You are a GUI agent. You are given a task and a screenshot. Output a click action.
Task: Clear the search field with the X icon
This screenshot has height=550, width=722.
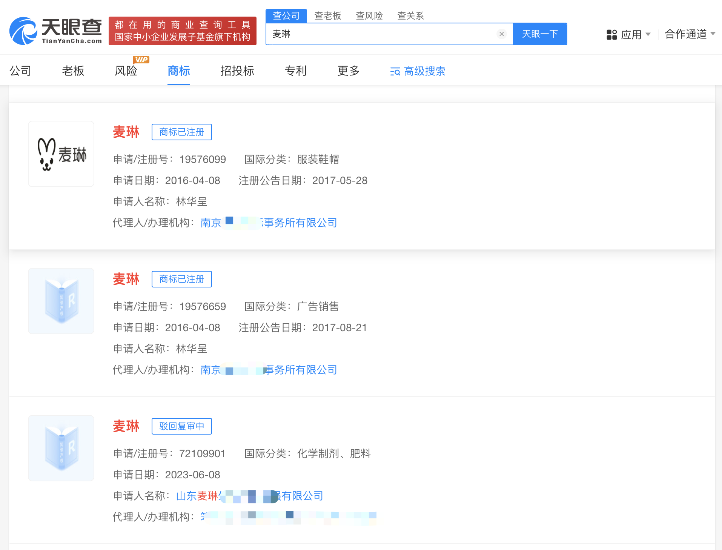coord(502,34)
